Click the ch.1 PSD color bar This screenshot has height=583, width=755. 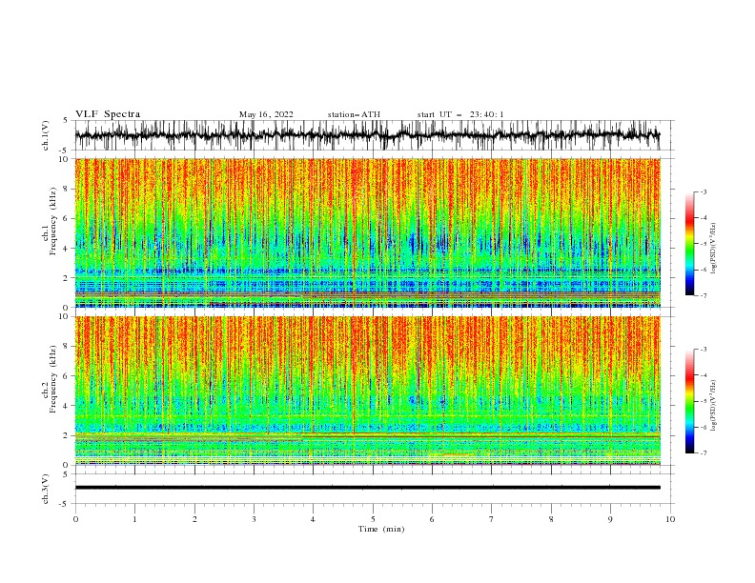click(689, 244)
